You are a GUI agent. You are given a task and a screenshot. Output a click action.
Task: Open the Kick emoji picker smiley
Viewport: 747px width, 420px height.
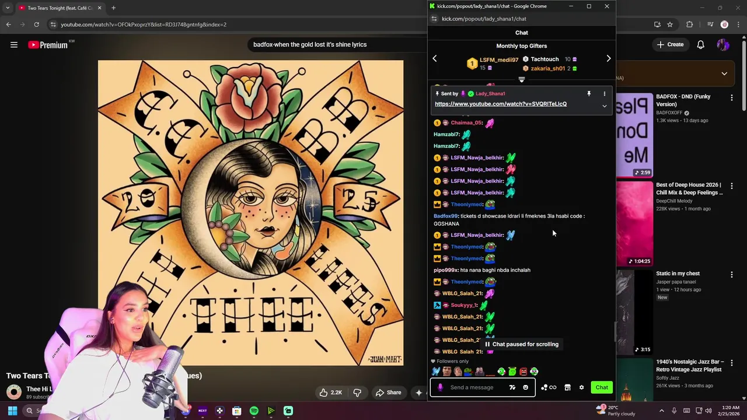pyautogui.click(x=525, y=387)
